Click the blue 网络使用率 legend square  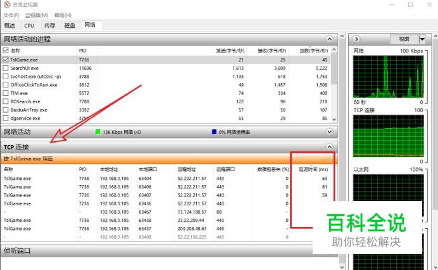214,132
